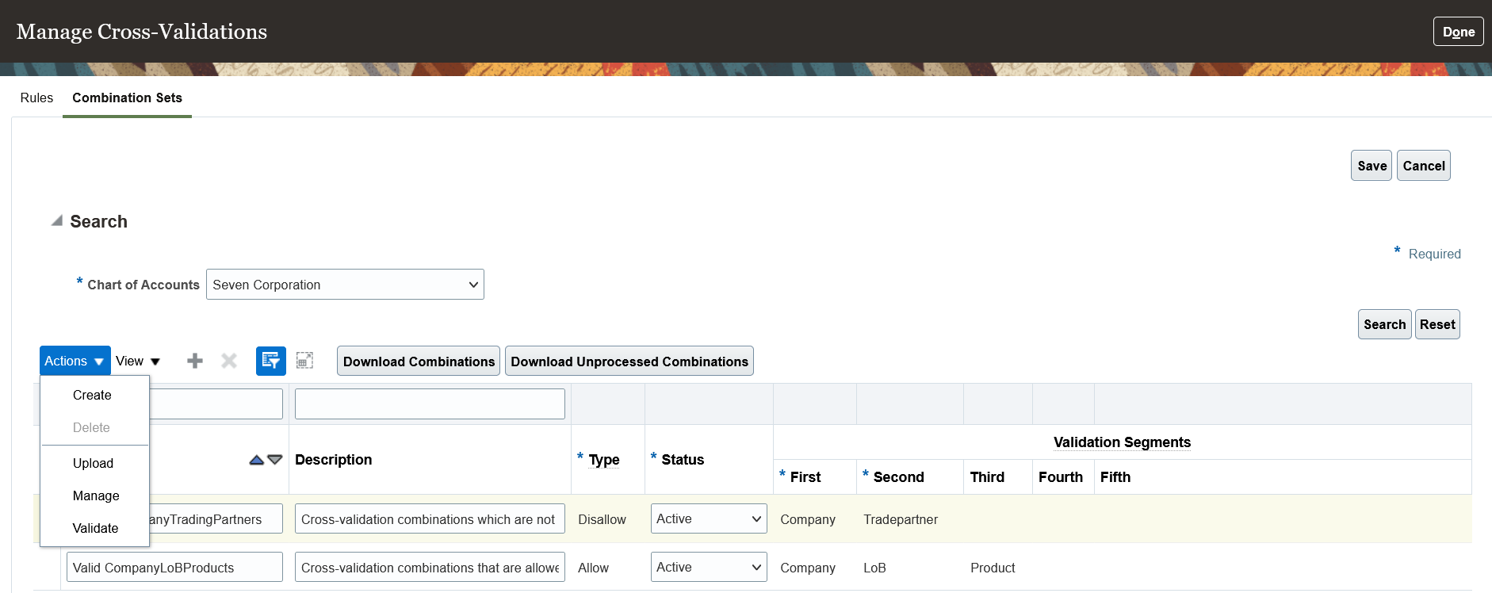Click the LoB cell
Screen dimensions: 1492x593
click(x=874, y=568)
